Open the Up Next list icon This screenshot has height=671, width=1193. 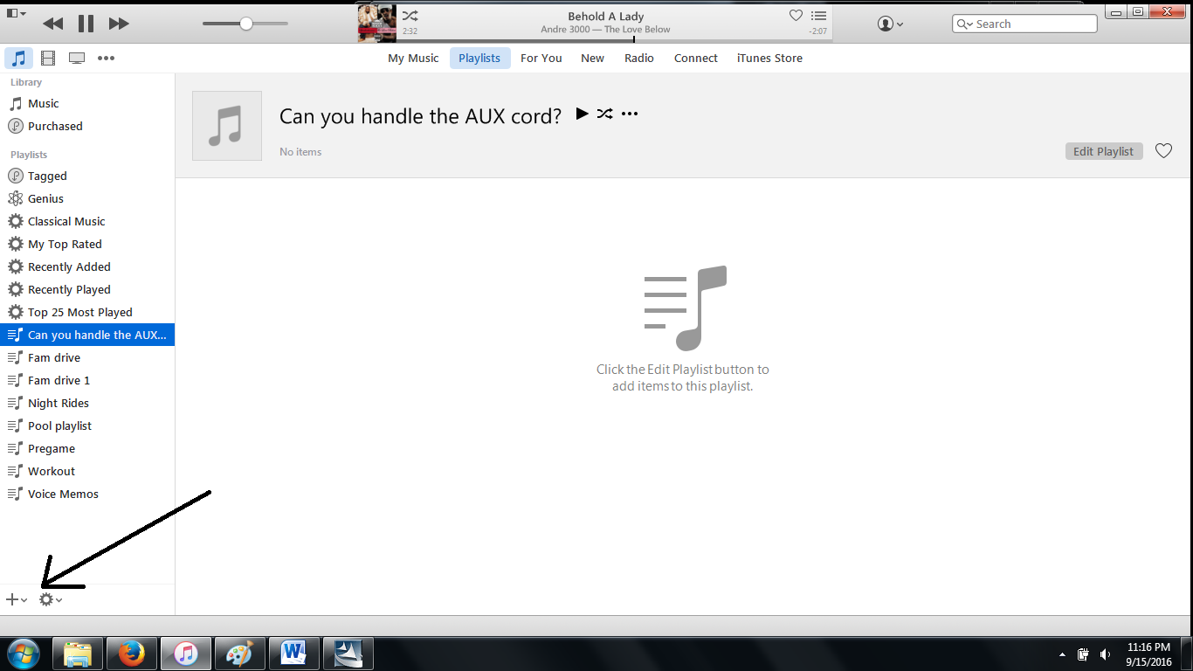click(818, 16)
